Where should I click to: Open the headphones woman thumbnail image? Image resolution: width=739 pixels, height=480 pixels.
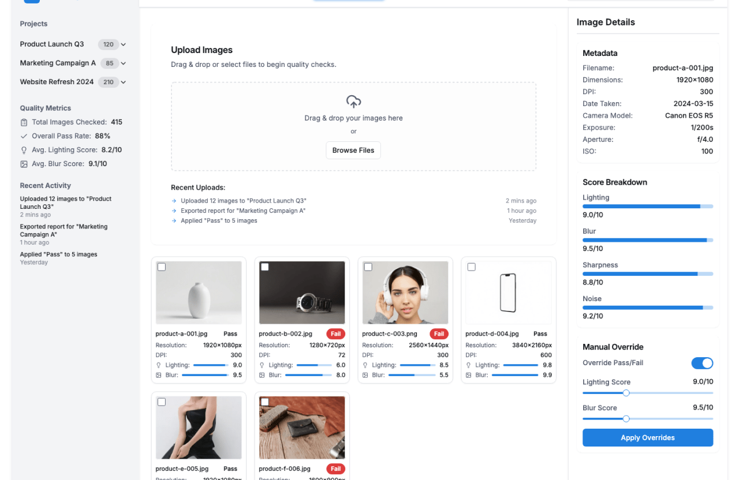pos(405,292)
